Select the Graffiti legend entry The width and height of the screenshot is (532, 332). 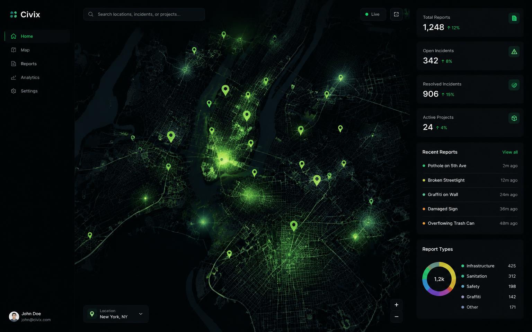click(488, 297)
